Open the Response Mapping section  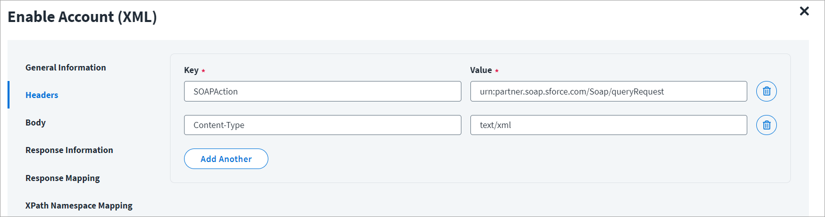[x=63, y=178]
